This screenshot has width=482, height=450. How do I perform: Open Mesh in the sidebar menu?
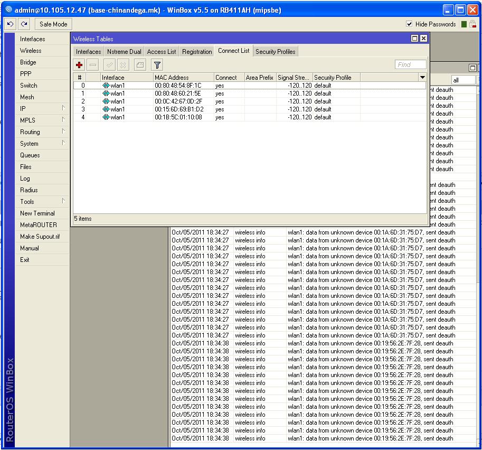27,97
